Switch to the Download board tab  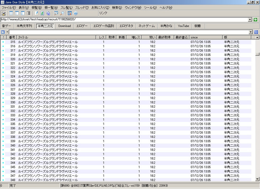[65, 26]
